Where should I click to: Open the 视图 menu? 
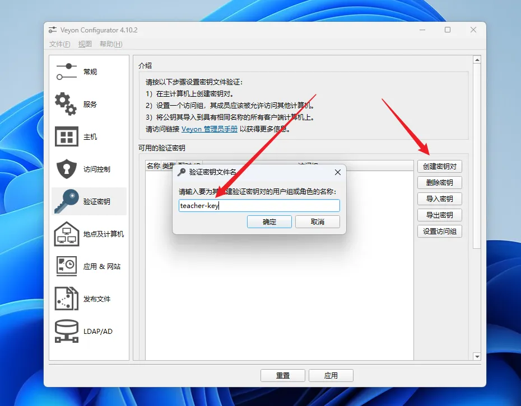(85, 44)
